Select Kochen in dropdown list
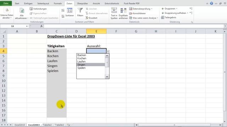Image resolution: width=227 pixels, height=127 pixels. click(x=91, y=58)
